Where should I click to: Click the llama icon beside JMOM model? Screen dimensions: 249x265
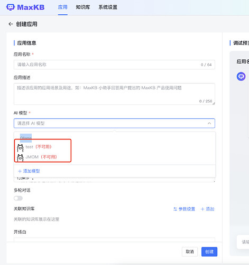20,157
